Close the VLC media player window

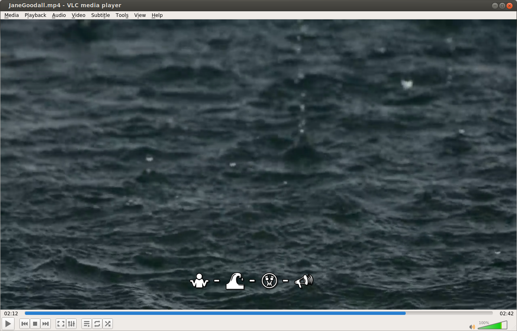coord(509,6)
